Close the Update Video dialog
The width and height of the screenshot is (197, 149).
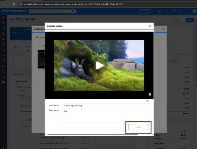click(x=150, y=26)
